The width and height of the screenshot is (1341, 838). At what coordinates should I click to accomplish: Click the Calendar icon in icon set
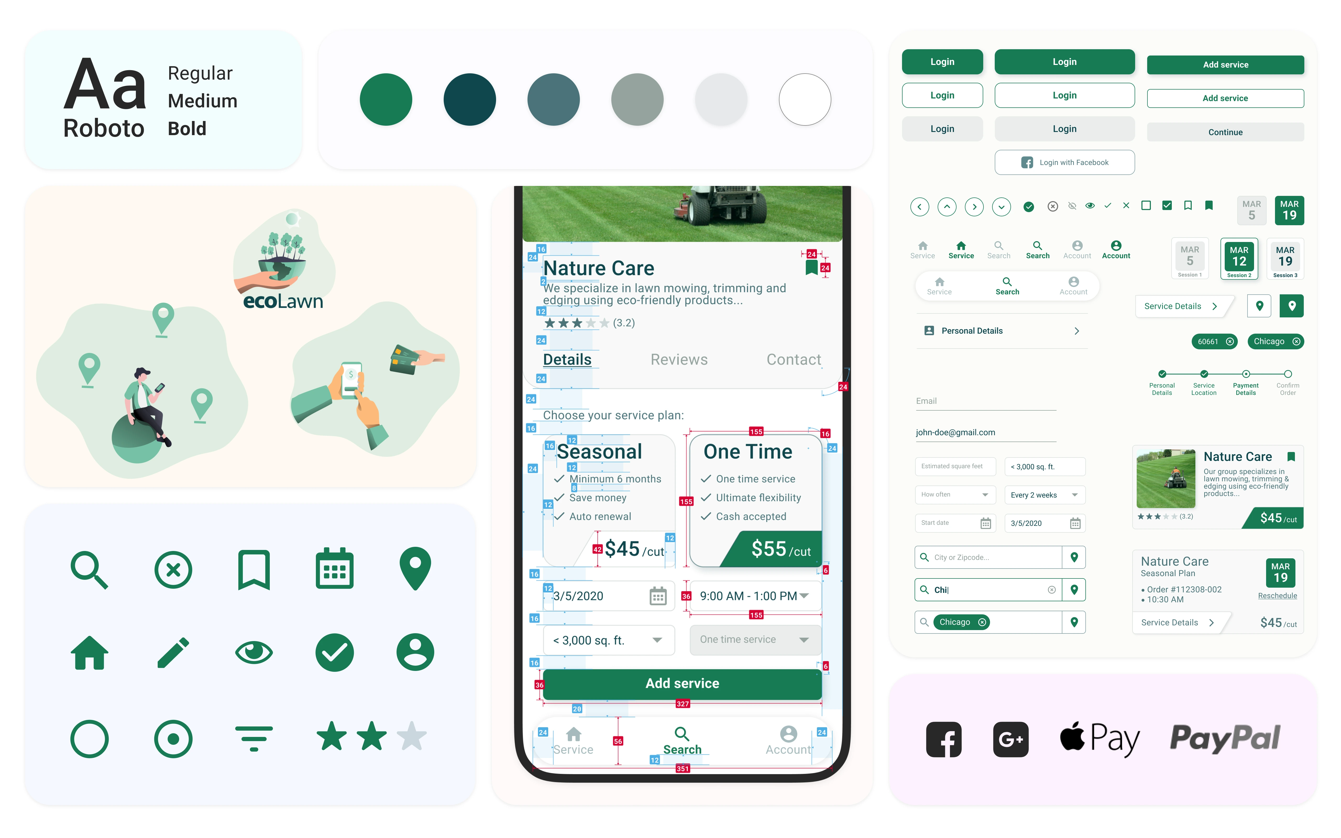[x=335, y=569]
